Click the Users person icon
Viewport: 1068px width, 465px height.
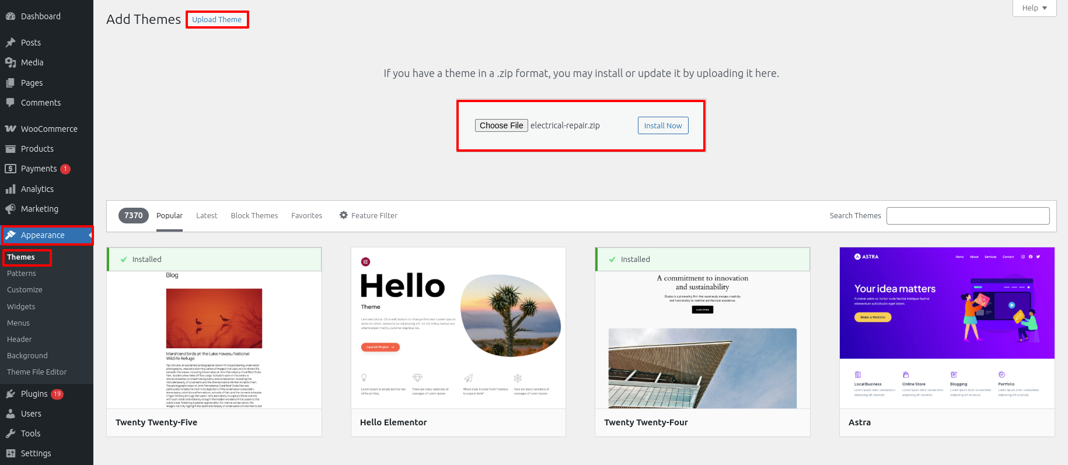(11, 414)
